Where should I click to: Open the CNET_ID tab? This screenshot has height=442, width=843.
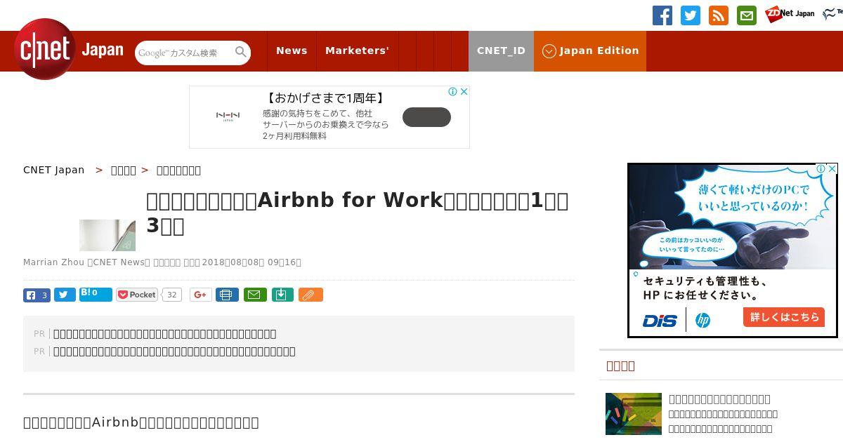(501, 51)
